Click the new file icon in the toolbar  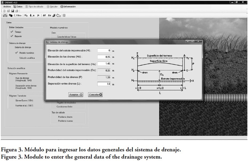tap(4, 11)
